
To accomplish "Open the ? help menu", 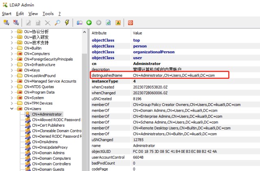I will point(59,13).
